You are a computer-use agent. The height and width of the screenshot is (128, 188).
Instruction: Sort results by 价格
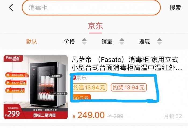(x=69, y=42)
